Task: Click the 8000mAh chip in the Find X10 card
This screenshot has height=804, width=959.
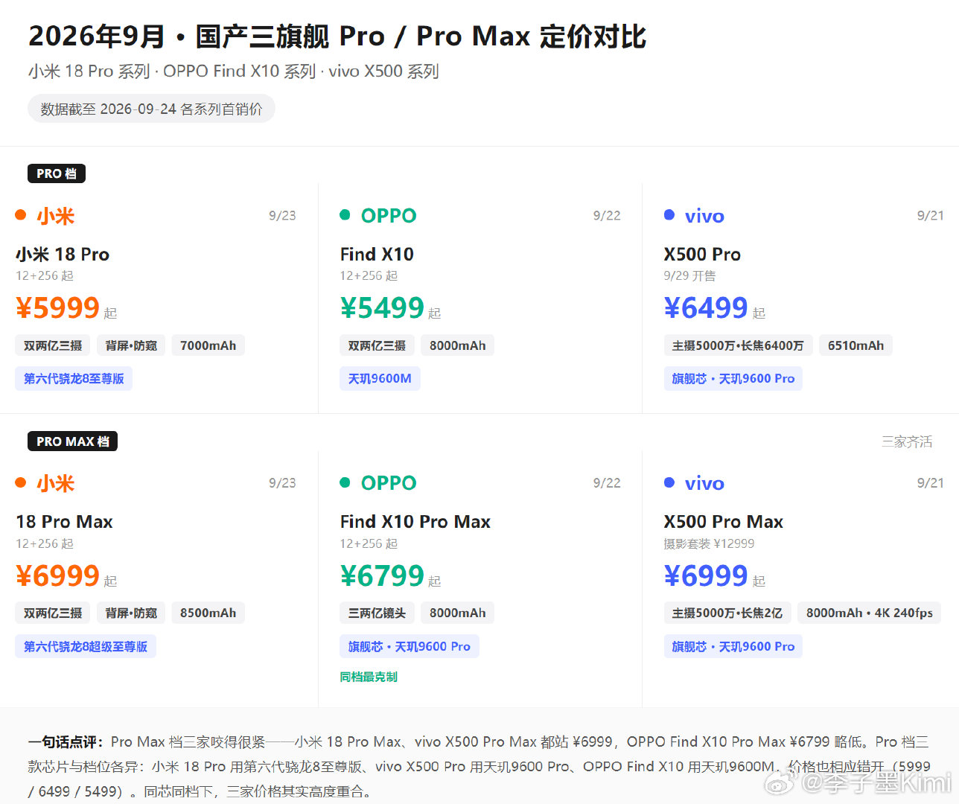Action: click(x=457, y=345)
